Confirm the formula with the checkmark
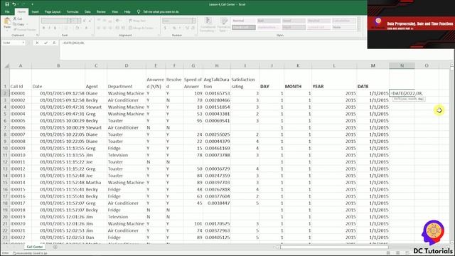Image resolution: width=455 pixels, height=256 pixels. click(x=45, y=43)
